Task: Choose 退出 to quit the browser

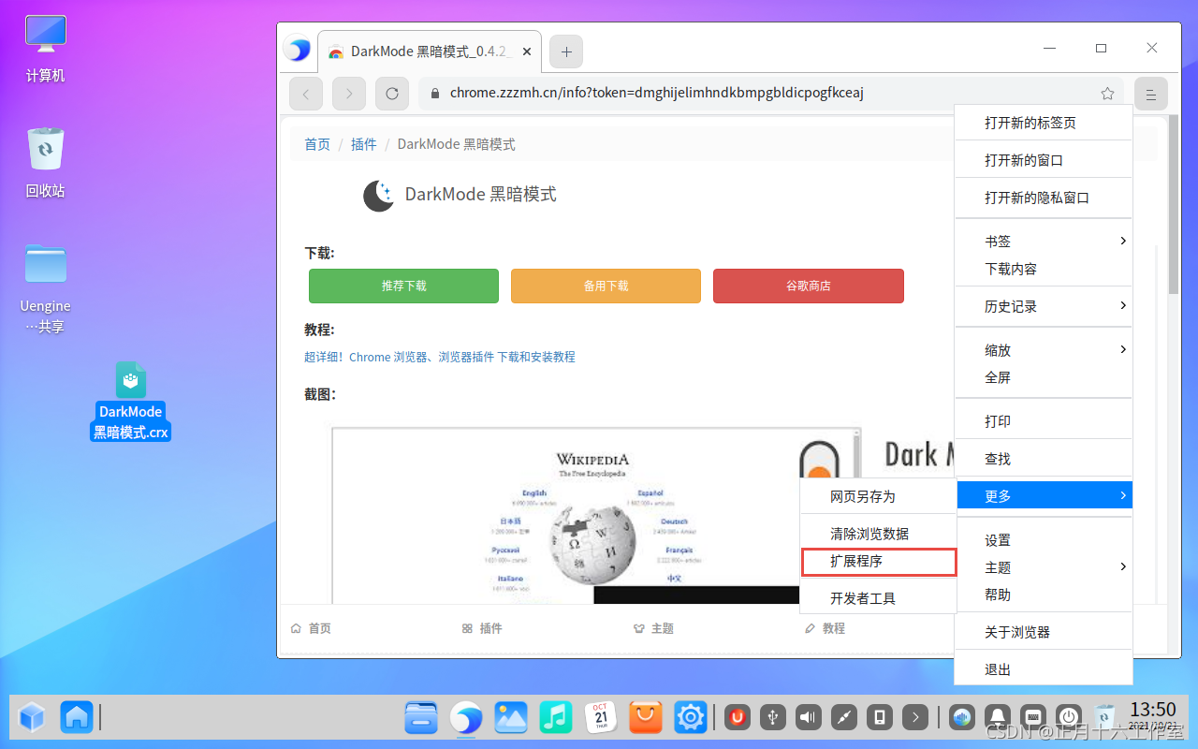Action: click(1044, 669)
